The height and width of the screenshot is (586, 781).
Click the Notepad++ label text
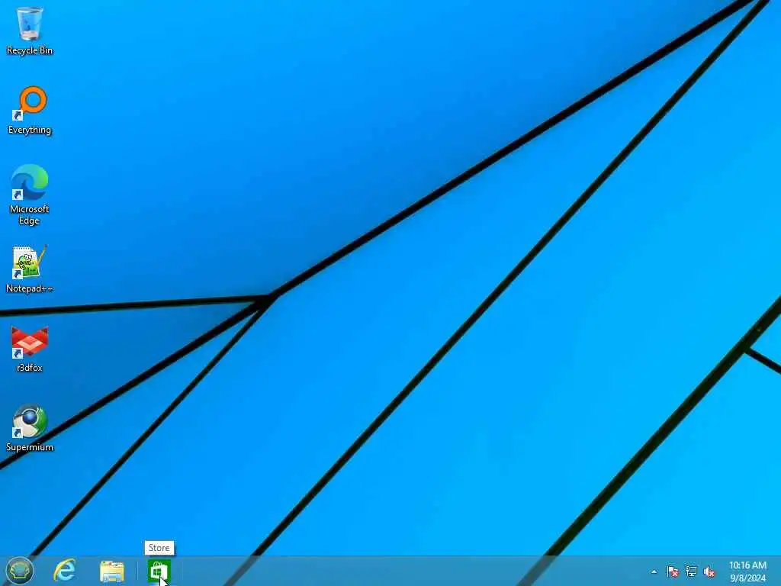[30, 288]
